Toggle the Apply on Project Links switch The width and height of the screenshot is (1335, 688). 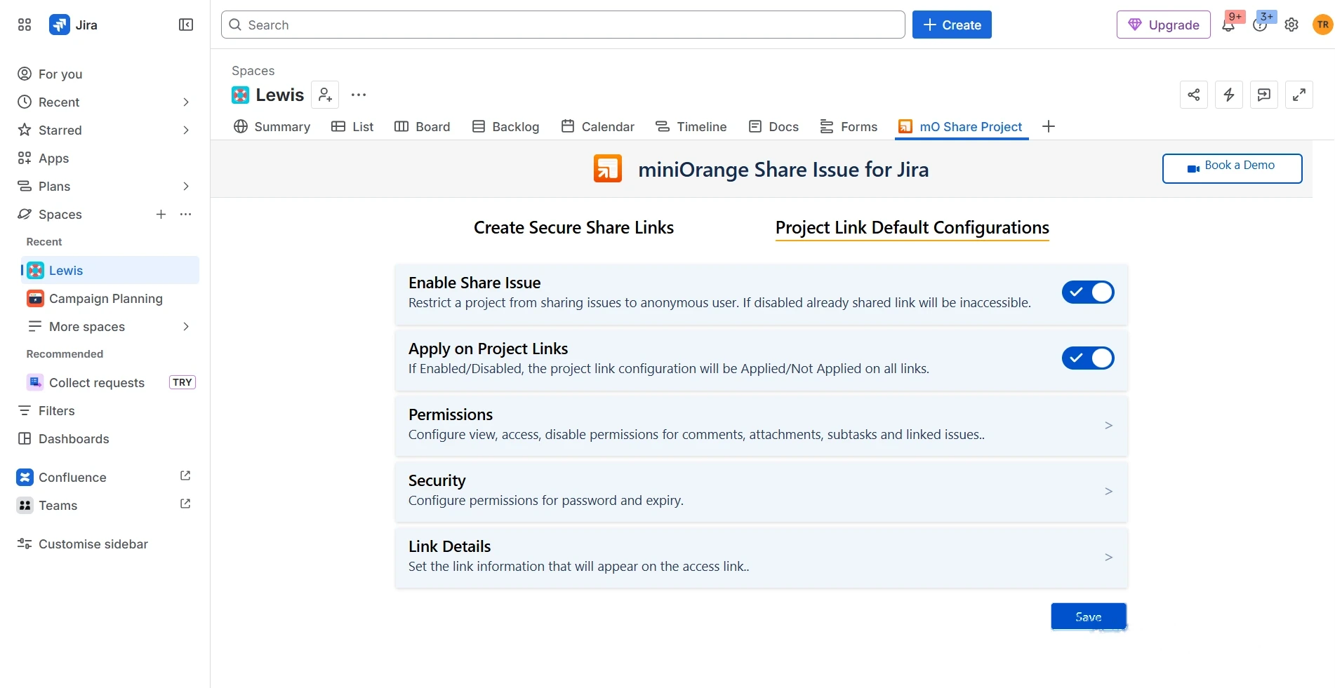[1088, 358]
